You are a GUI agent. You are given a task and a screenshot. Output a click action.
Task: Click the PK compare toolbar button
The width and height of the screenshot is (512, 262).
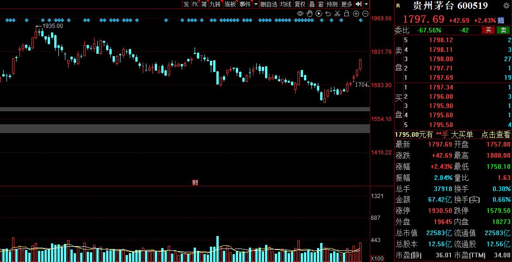(195, 4)
